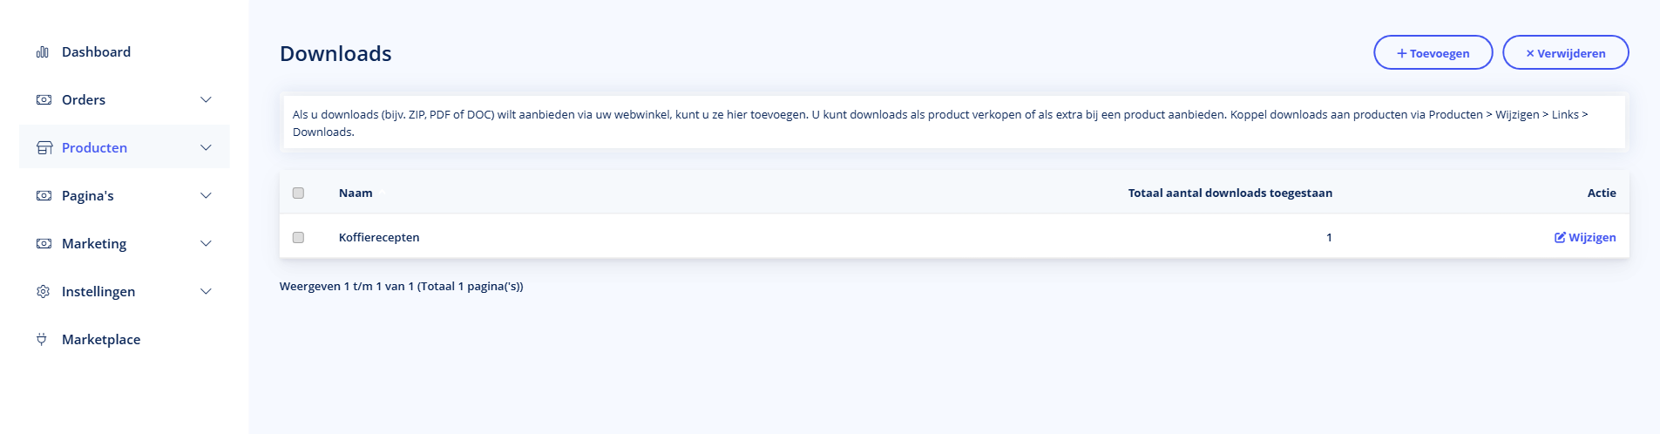Expand the Pagina's menu chevron
Screen dimensions: 1660x434
pyautogui.click(x=206, y=196)
